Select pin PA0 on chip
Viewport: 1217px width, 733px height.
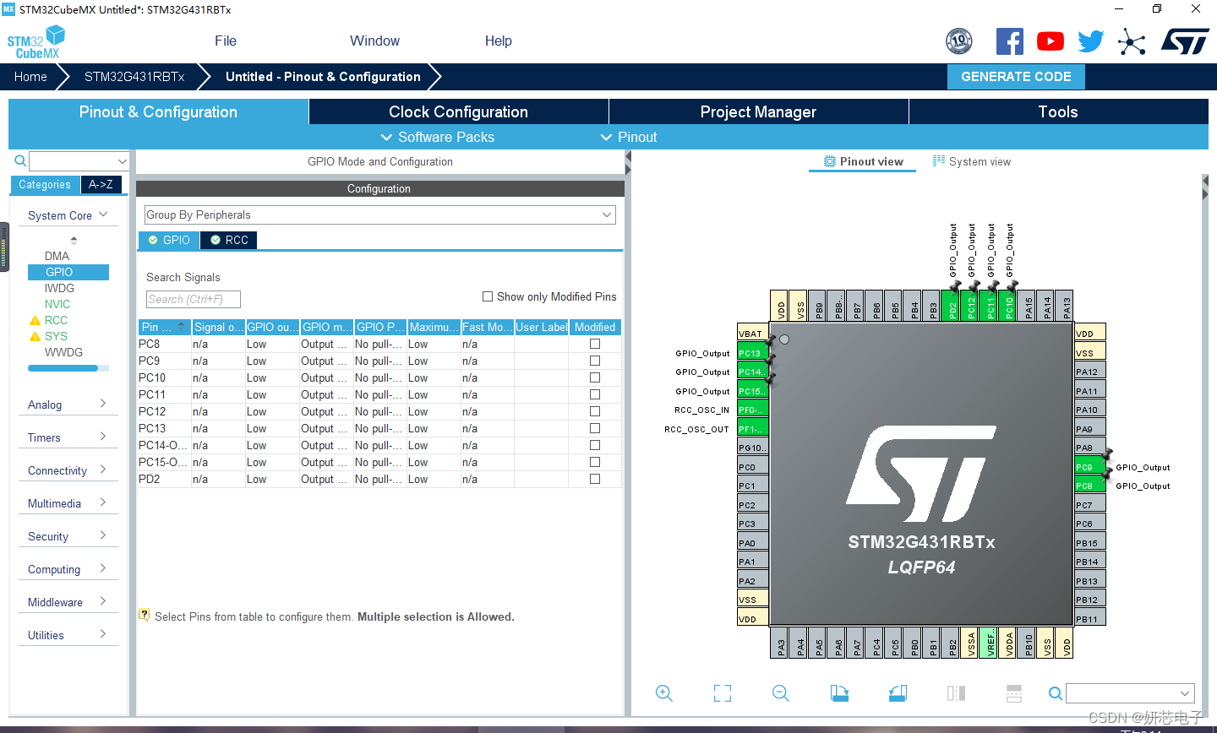coord(752,543)
